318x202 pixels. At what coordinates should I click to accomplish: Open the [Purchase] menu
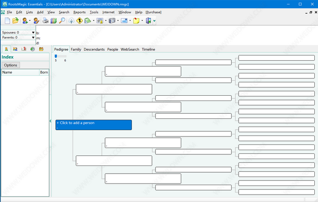[x=153, y=12]
